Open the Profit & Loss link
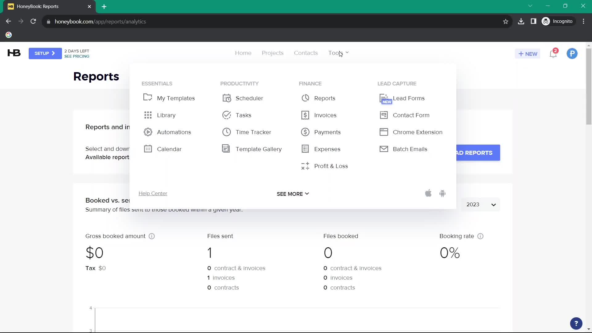This screenshot has height=333, width=592. click(331, 166)
